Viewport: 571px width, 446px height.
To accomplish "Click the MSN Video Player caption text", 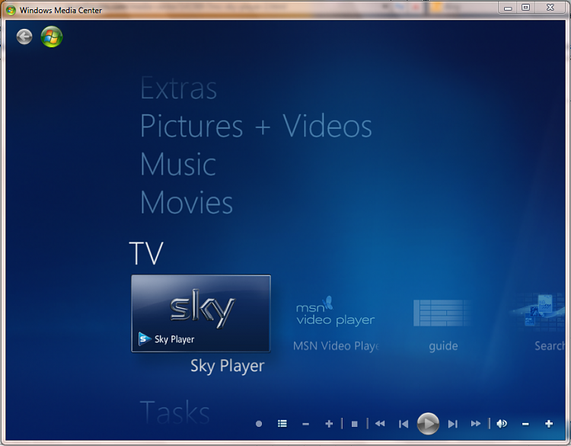I will 336,345.
